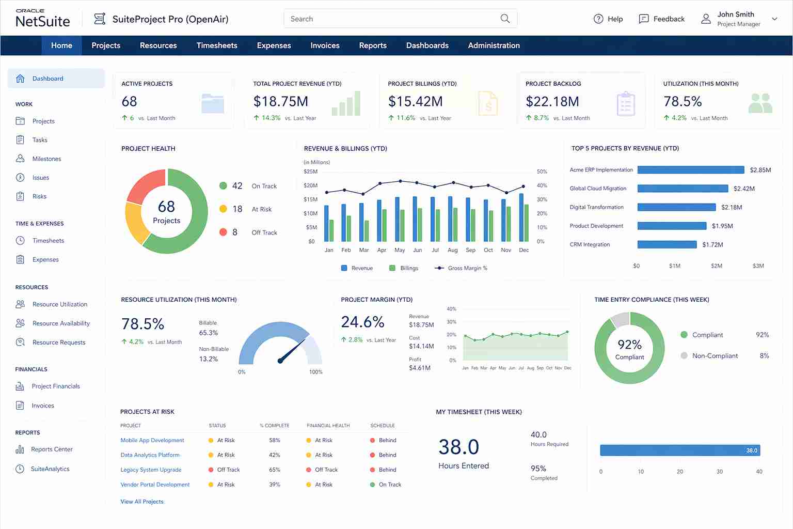
Task: Click the View All Projects link
Action: click(x=142, y=502)
